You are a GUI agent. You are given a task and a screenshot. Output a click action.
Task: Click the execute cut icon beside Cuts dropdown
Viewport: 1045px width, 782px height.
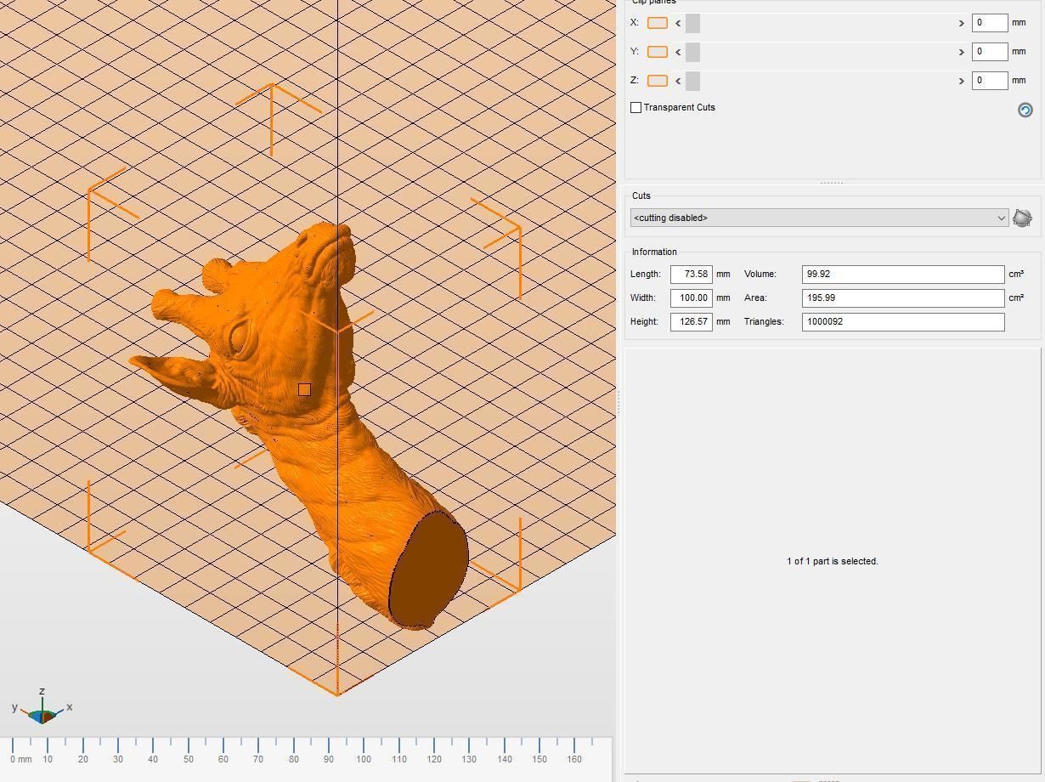tap(1022, 218)
